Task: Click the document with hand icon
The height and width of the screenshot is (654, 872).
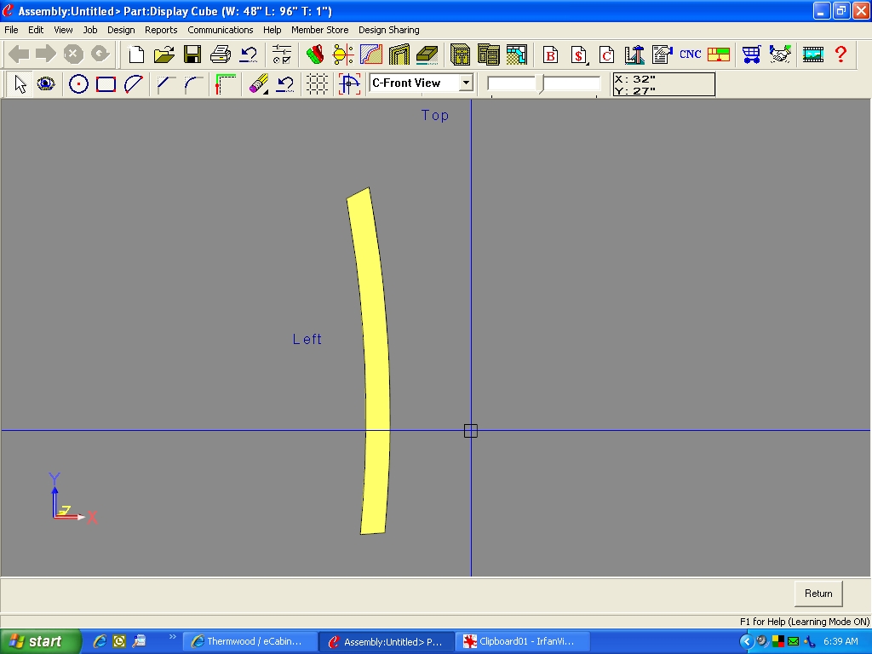Action: [662, 54]
